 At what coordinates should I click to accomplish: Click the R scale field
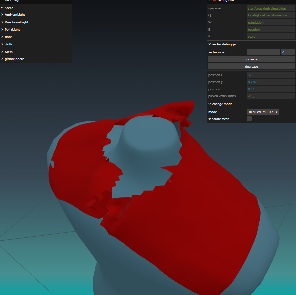coord(271,36)
